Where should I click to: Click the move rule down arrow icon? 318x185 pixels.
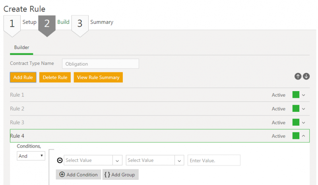(x=306, y=76)
